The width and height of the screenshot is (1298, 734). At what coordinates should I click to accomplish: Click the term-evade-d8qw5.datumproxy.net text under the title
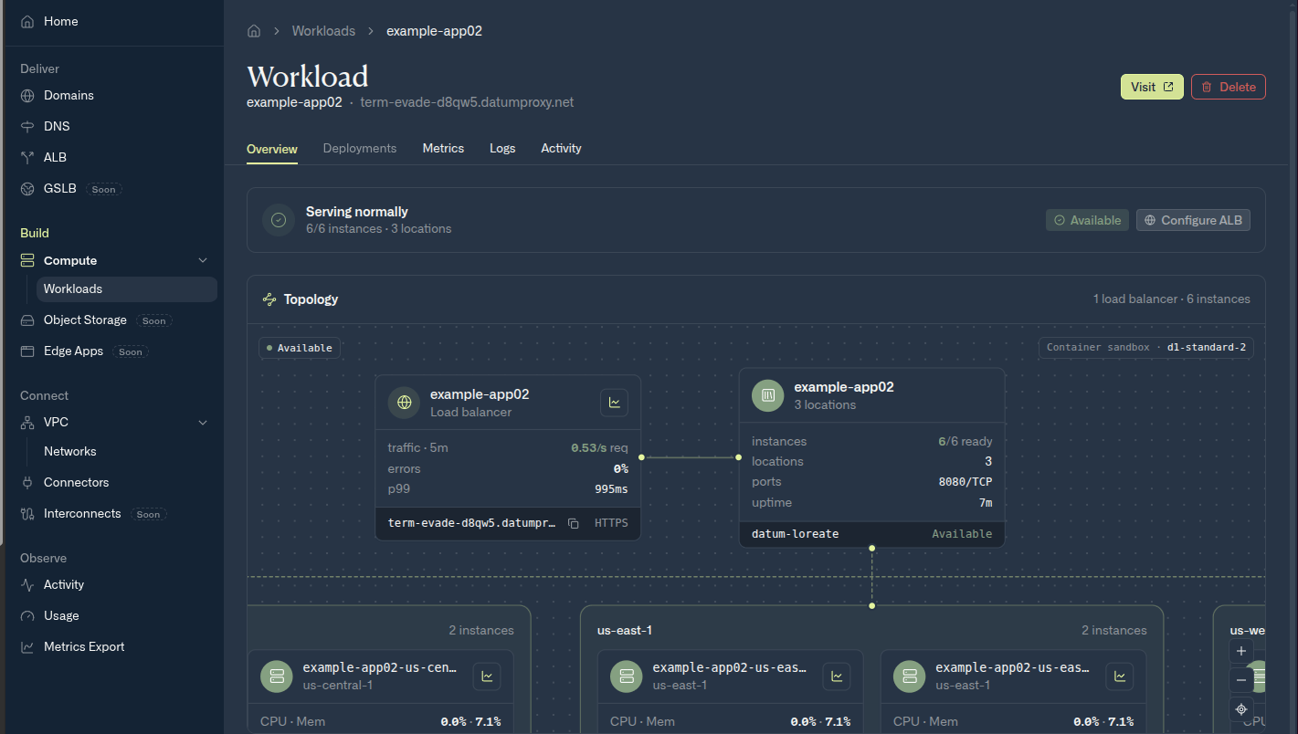coord(467,102)
